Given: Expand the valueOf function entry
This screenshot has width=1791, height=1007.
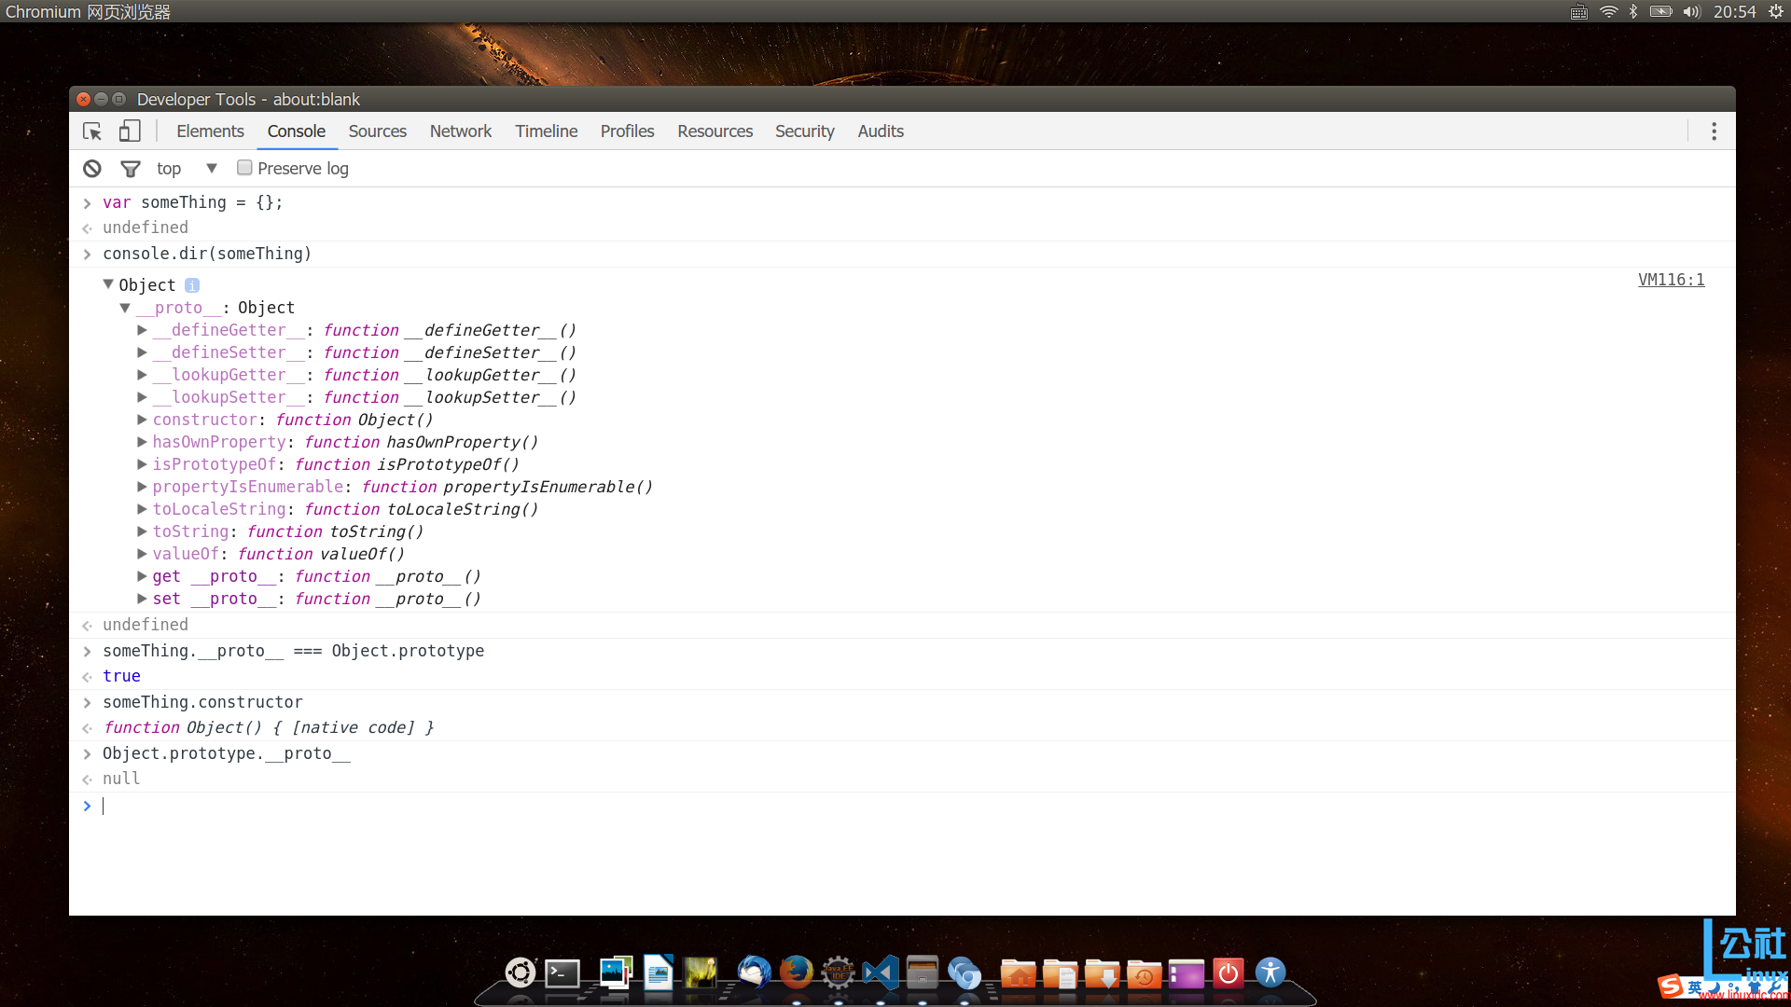Looking at the screenshot, I should click(x=142, y=554).
